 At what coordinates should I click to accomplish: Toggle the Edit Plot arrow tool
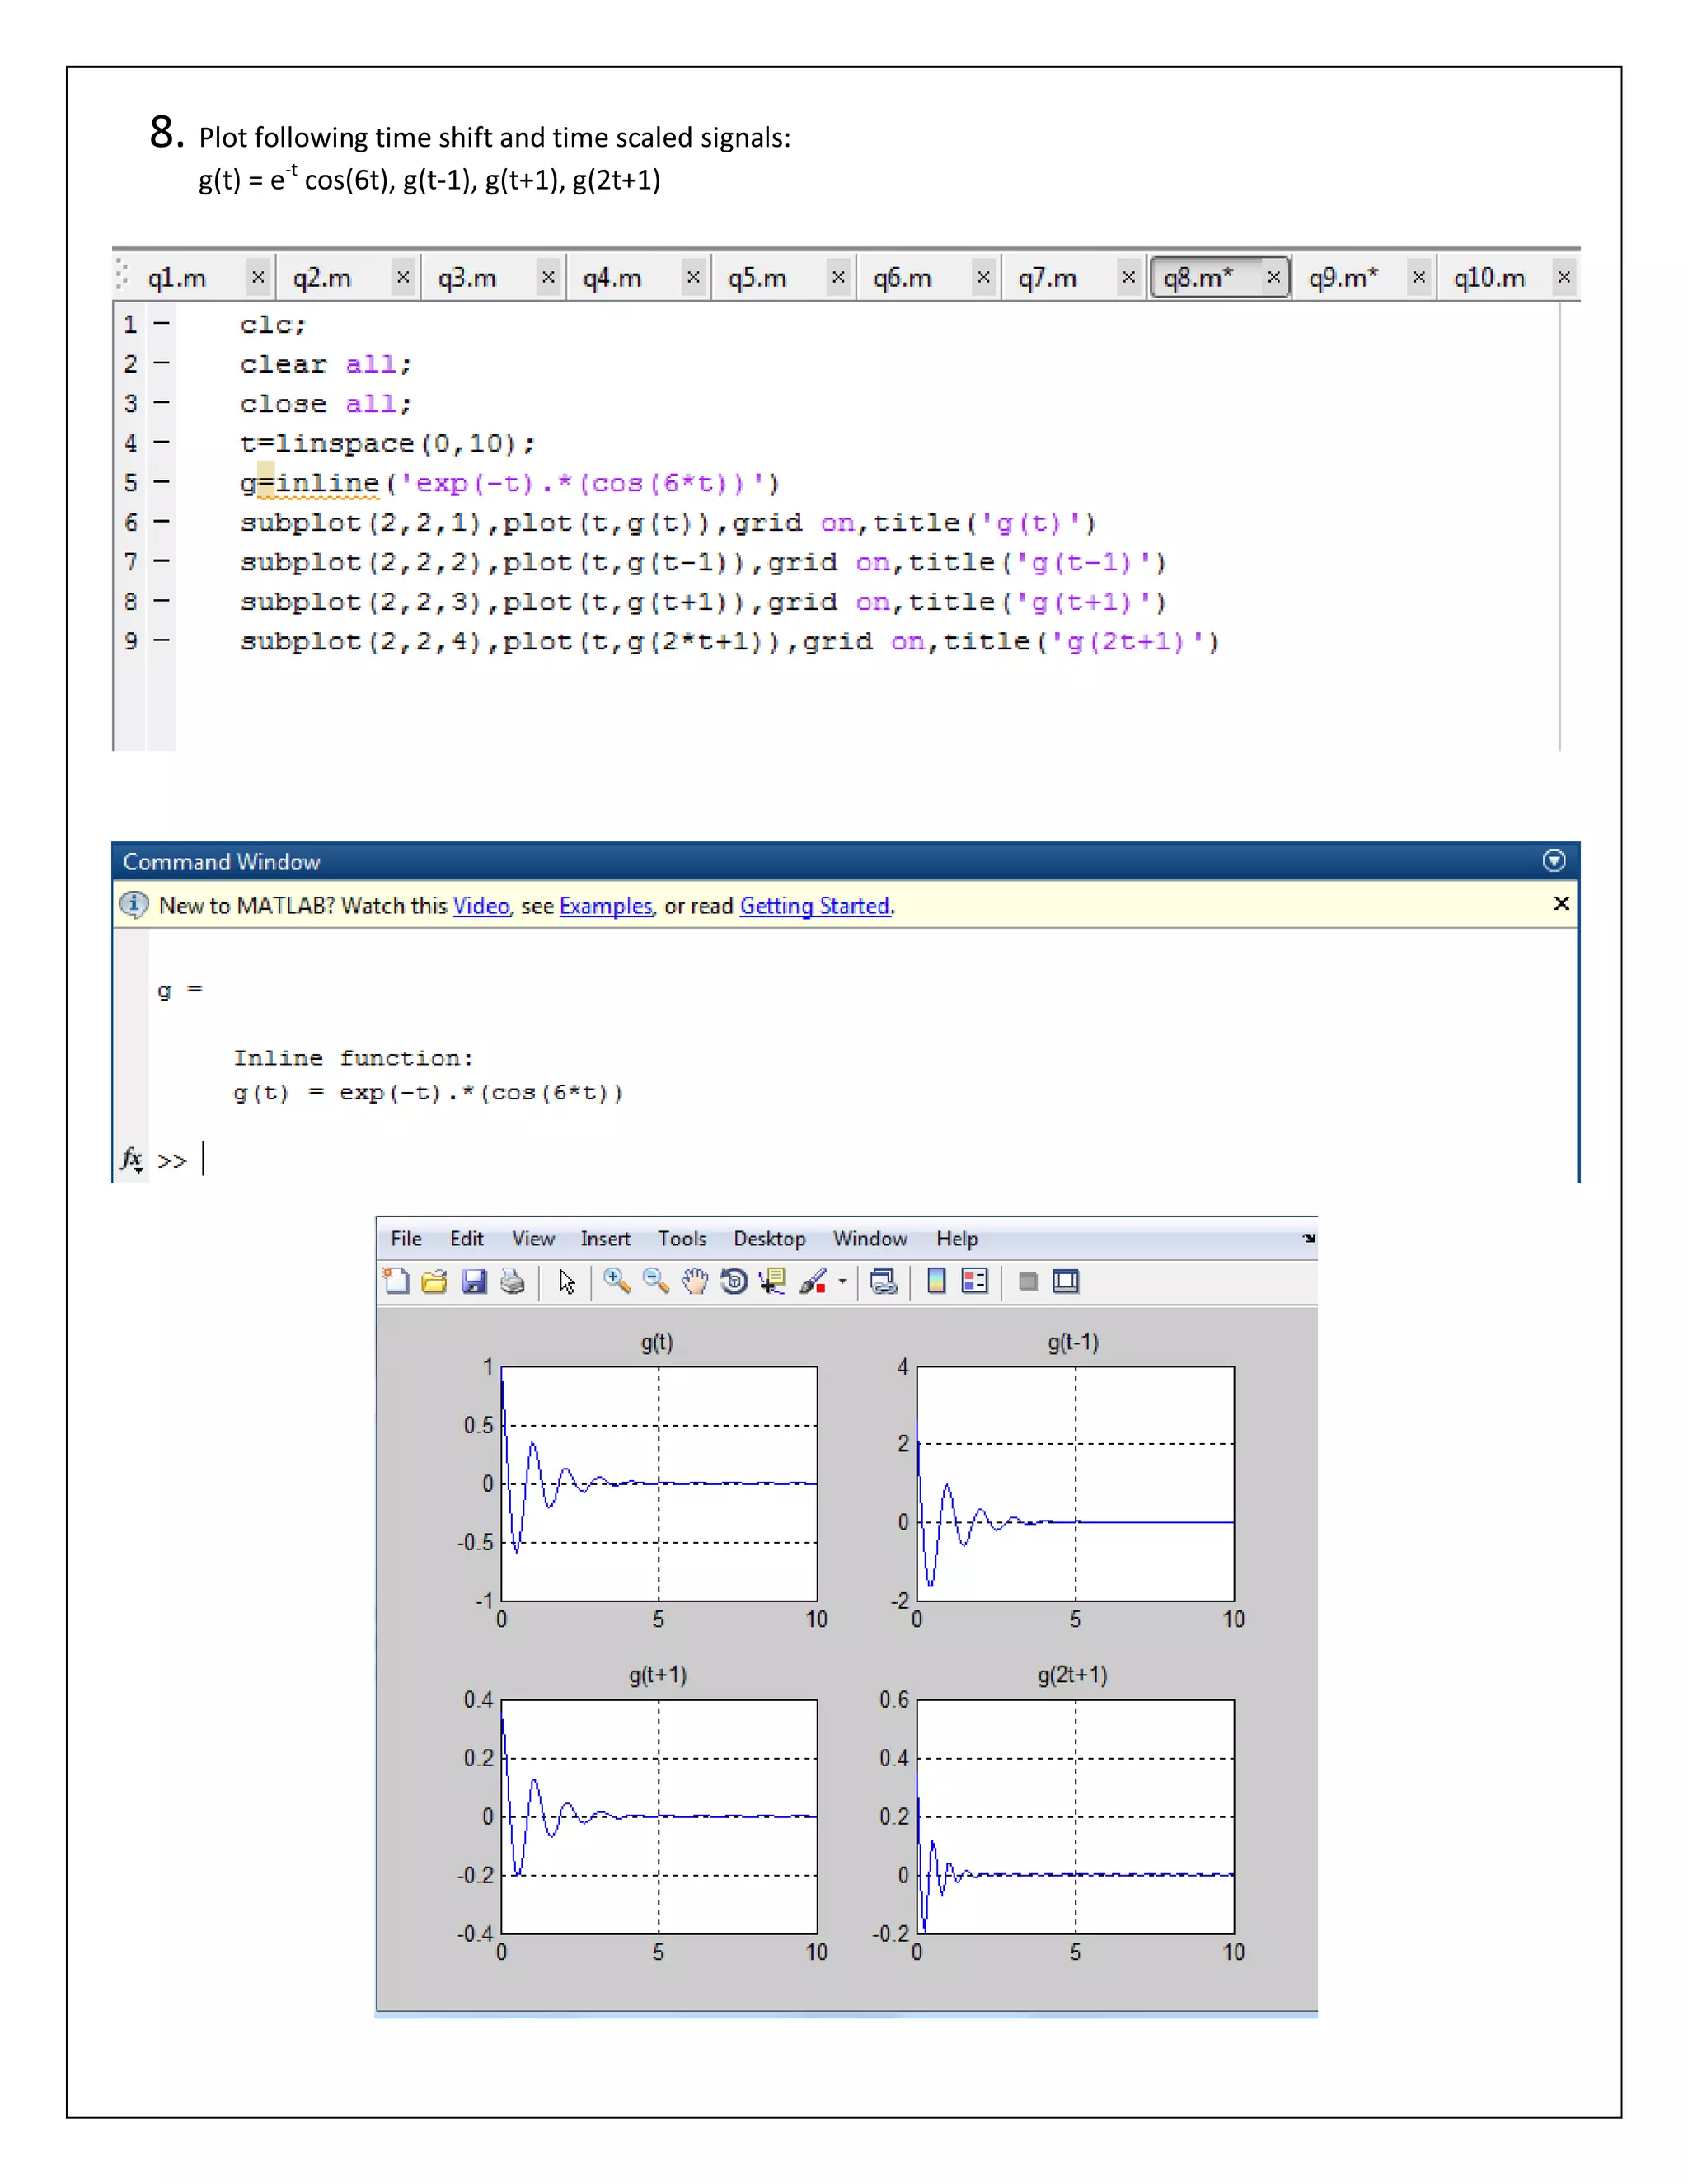tap(567, 1281)
